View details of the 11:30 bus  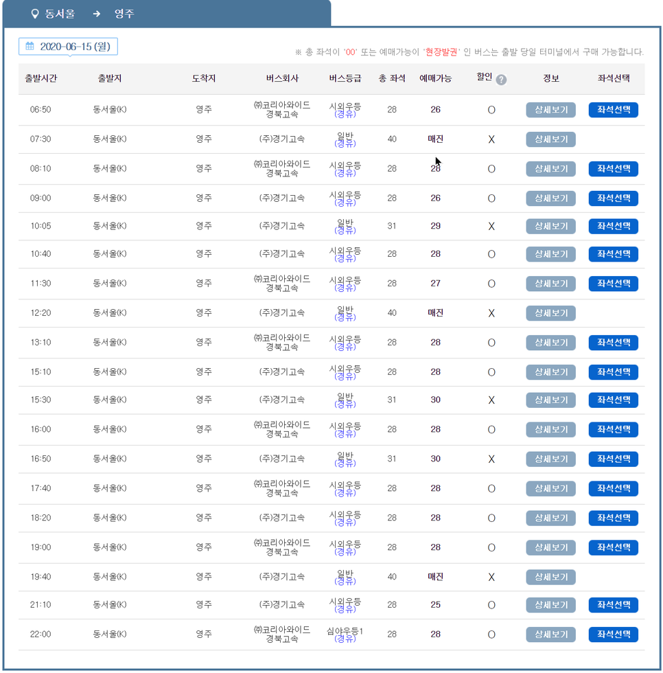(550, 284)
